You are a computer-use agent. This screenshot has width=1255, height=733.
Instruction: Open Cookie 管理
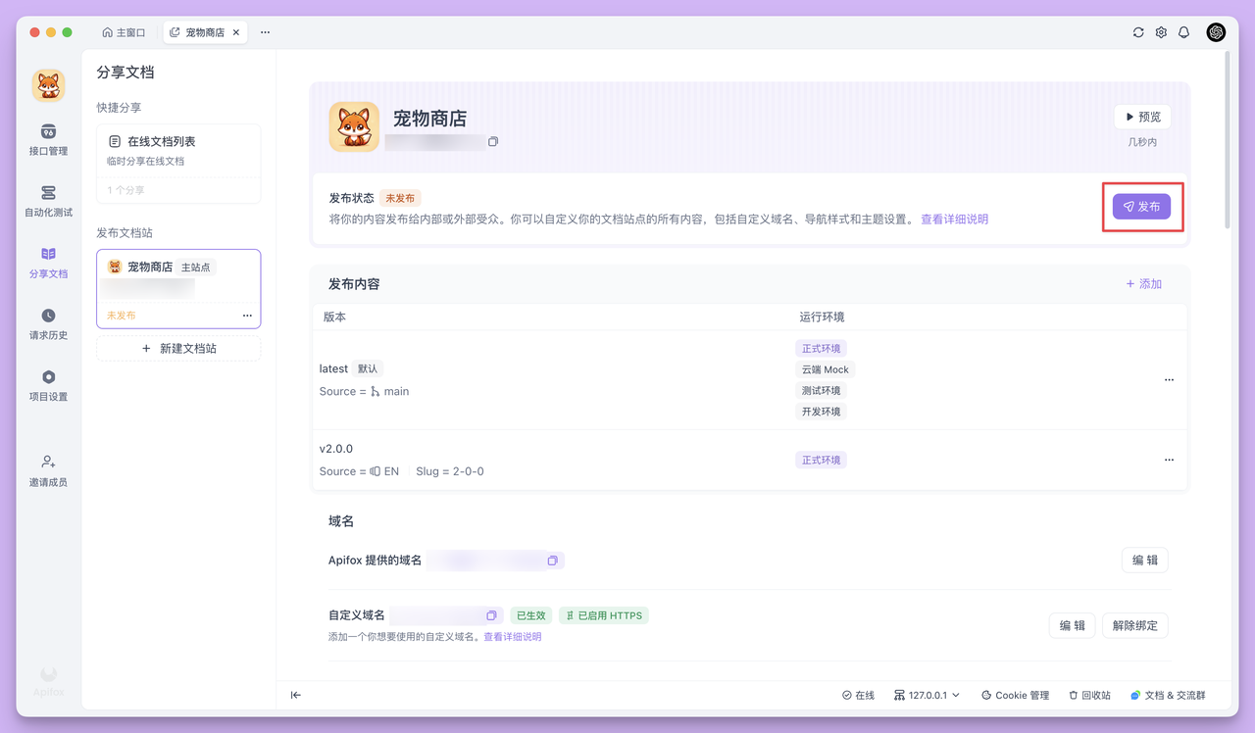coord(1015,695)
